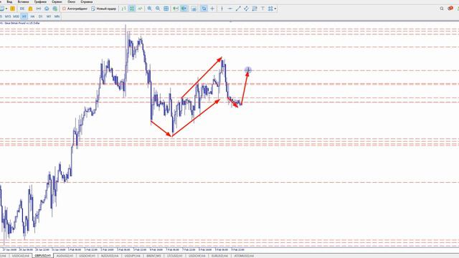Switch to the USDJPY,H4 chart tab
The image size is (459, 258).
click(x=132, y=256)
